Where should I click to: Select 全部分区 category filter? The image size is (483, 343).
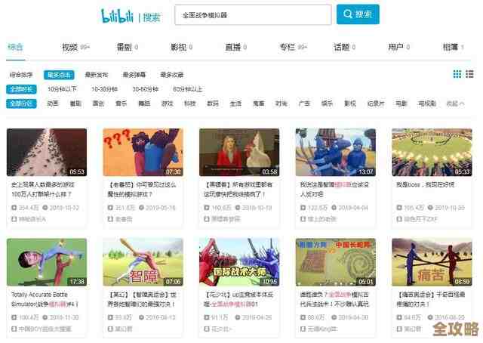click(x=21, y=104)
